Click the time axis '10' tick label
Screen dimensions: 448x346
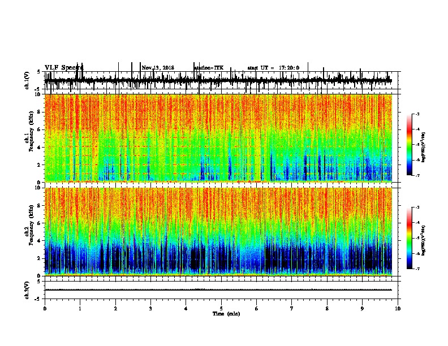tap(398, 309)
